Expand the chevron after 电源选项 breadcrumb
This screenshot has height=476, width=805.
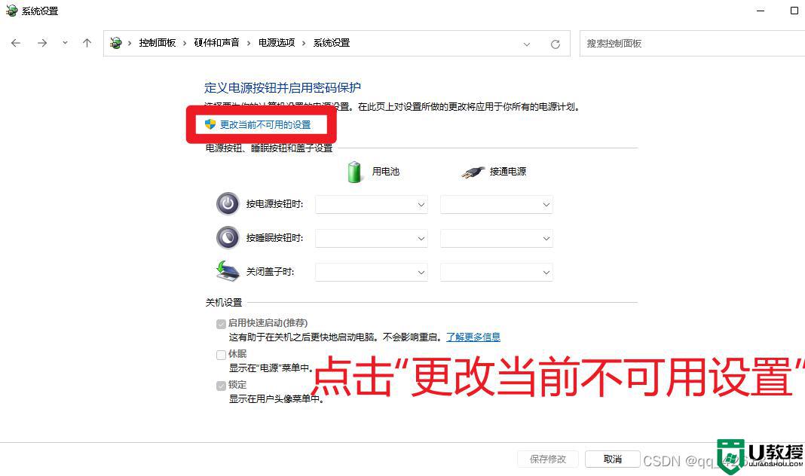(304, 43)
